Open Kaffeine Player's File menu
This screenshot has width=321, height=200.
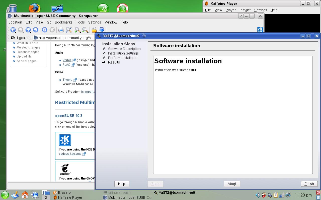(208, 10)
